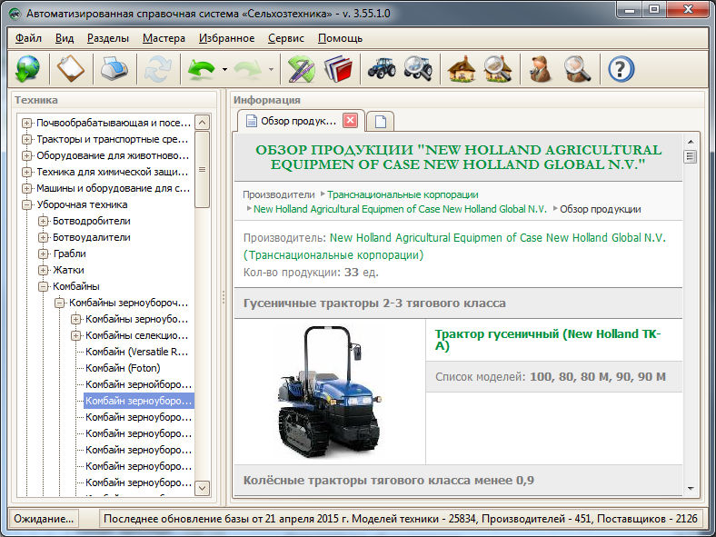The width and height of the screenshot is (716, 537).
Task: Select Уборочная техника tree label
Action: tap(82, 204)
